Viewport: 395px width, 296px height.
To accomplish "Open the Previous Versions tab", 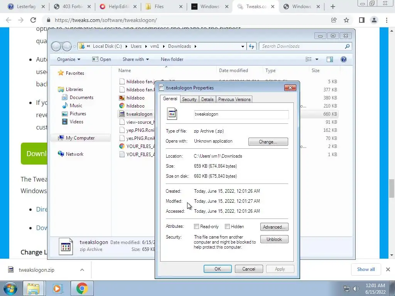I will (234, 99).
